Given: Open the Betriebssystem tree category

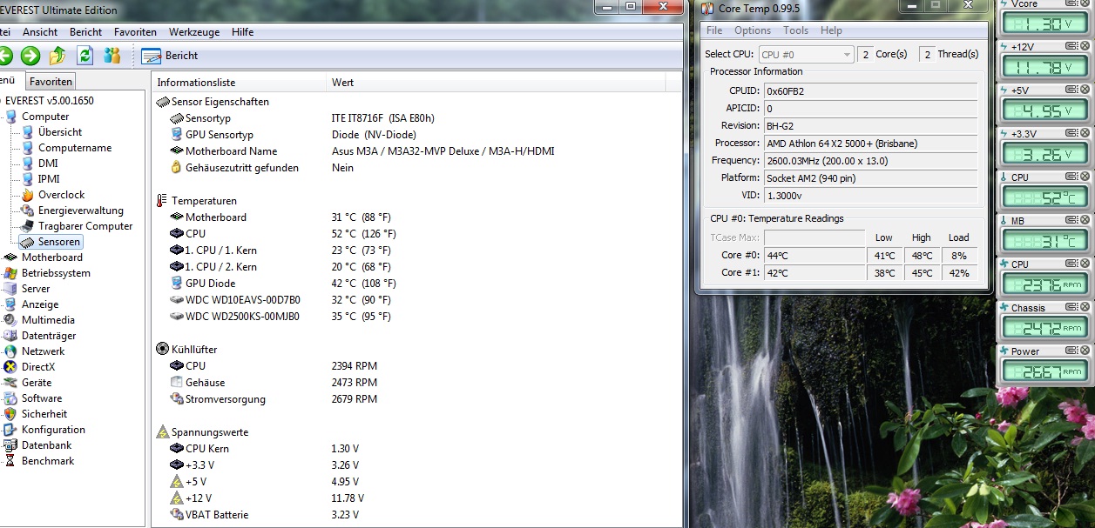Looking at the screenshot, I should point(47,273).
